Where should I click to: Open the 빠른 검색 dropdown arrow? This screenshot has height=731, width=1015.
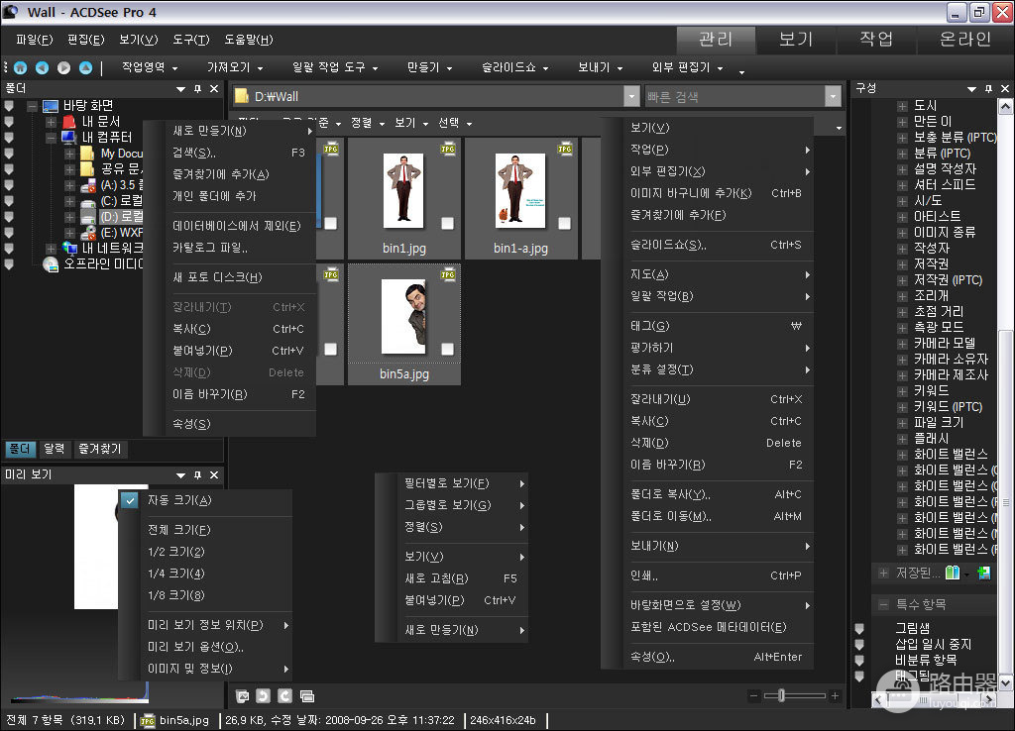point(833,97)
